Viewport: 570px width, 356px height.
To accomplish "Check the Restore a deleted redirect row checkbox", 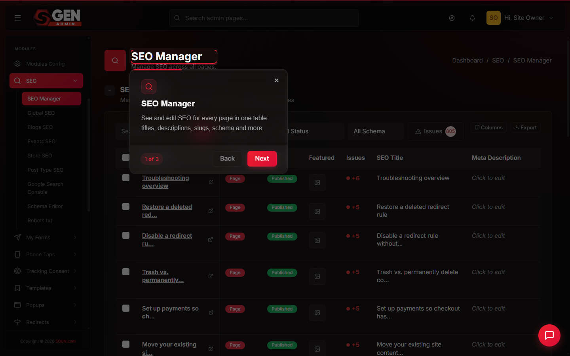I will pos(126,206).
